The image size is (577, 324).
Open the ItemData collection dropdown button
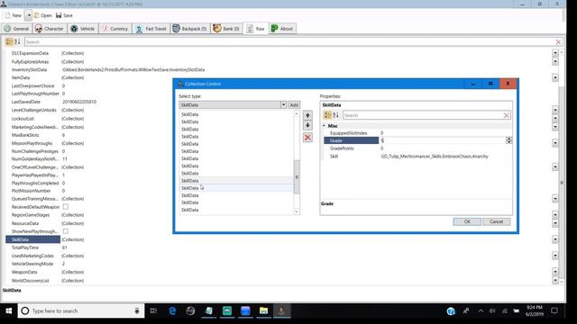[555, 77]
